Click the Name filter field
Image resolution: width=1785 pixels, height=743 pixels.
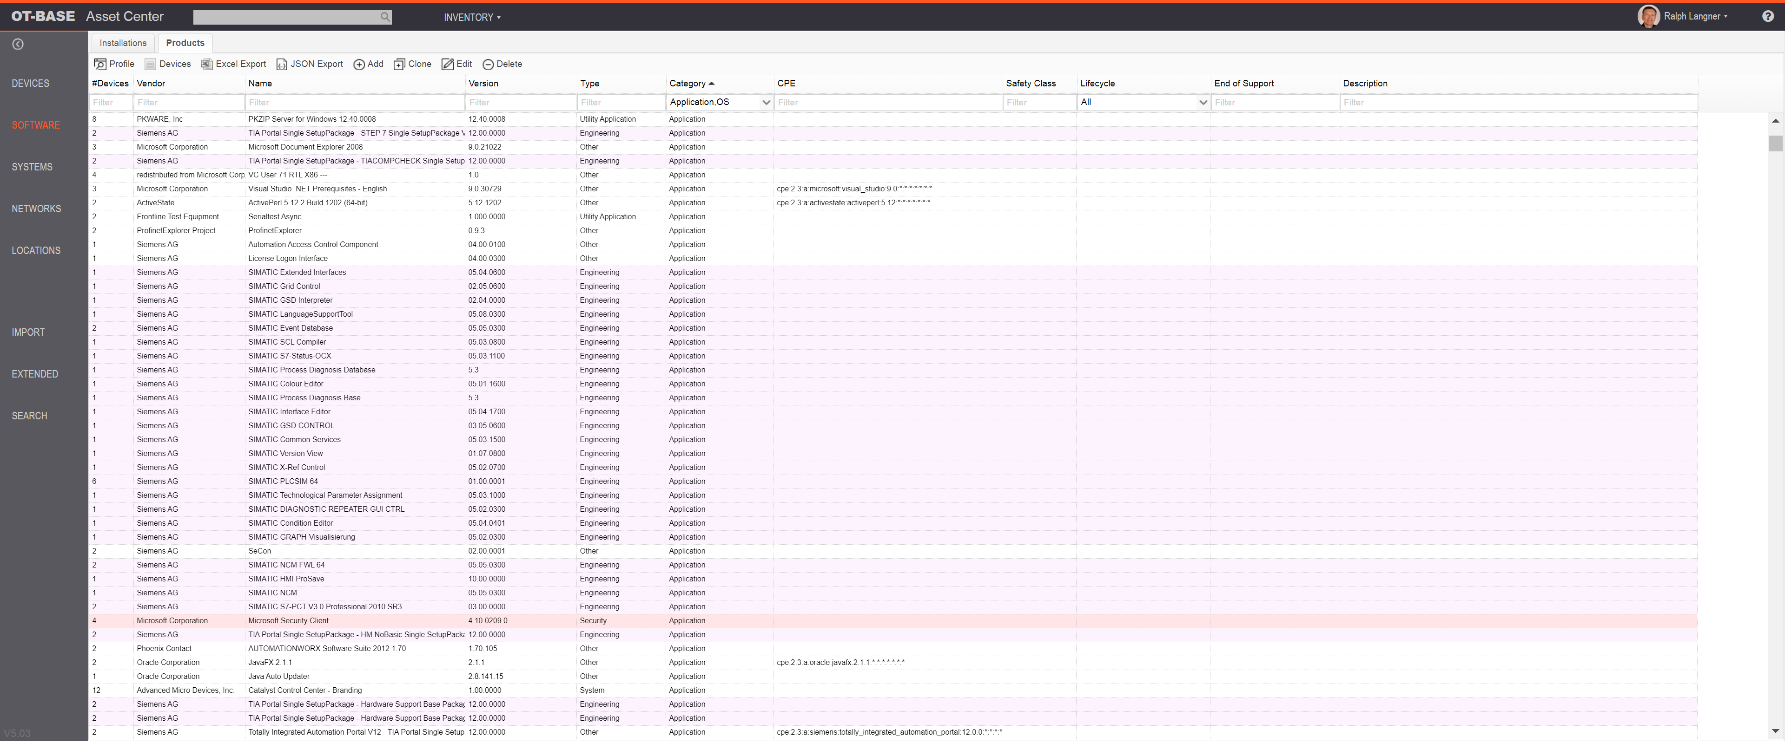coord(356,103)
